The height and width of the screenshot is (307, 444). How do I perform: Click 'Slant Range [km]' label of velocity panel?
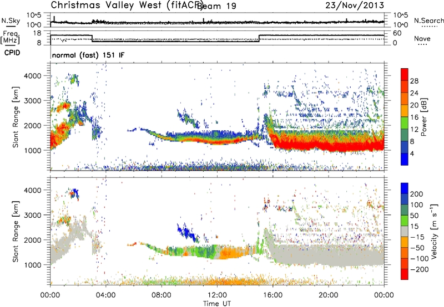point(16,232)
